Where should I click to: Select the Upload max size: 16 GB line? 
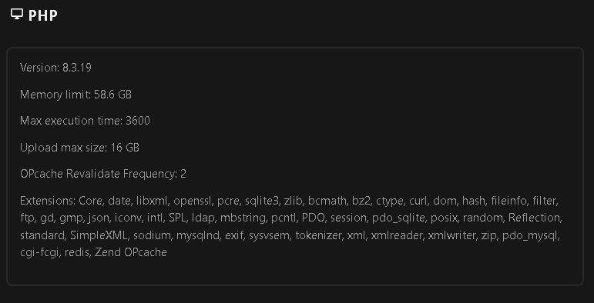click(x=79, y=148)
